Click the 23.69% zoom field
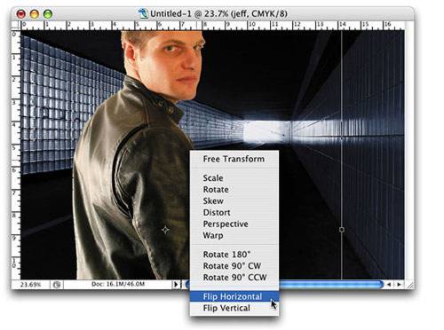The image size is (444, 330). click(x=31, y=285)
